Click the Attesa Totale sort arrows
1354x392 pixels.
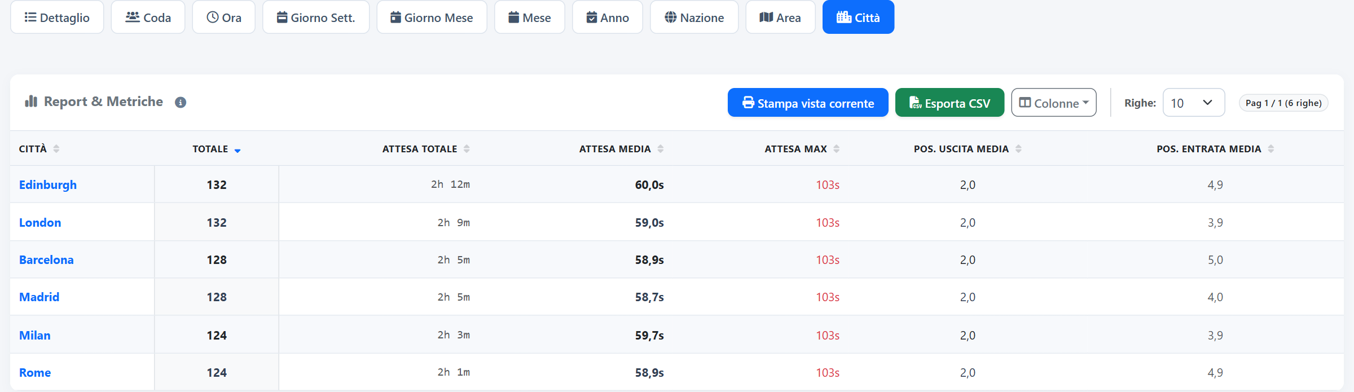click(x=467, y=149)
